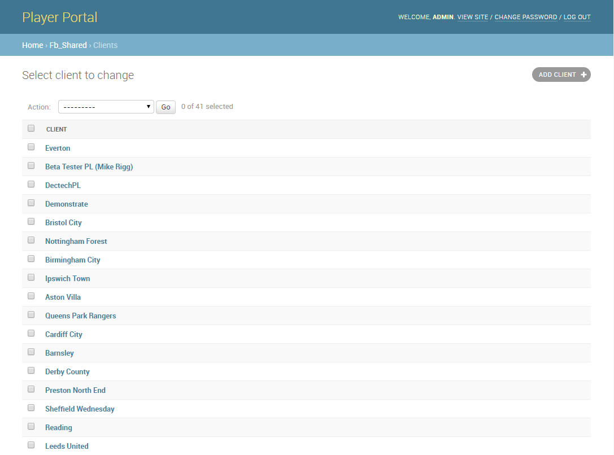614x455 pixels.
Task: Open the DectechPL client entry
Action: (x=63, y=185)
